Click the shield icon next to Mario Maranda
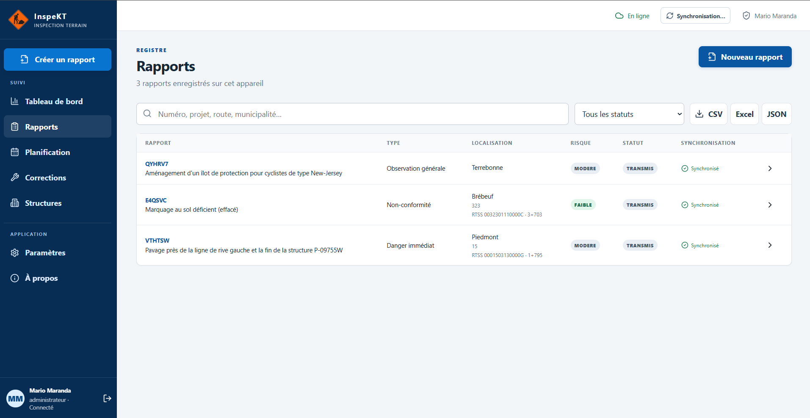 [746, 16]
